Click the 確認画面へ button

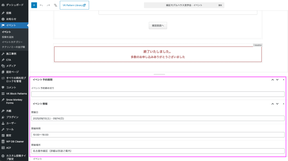(x=158, y=26)
